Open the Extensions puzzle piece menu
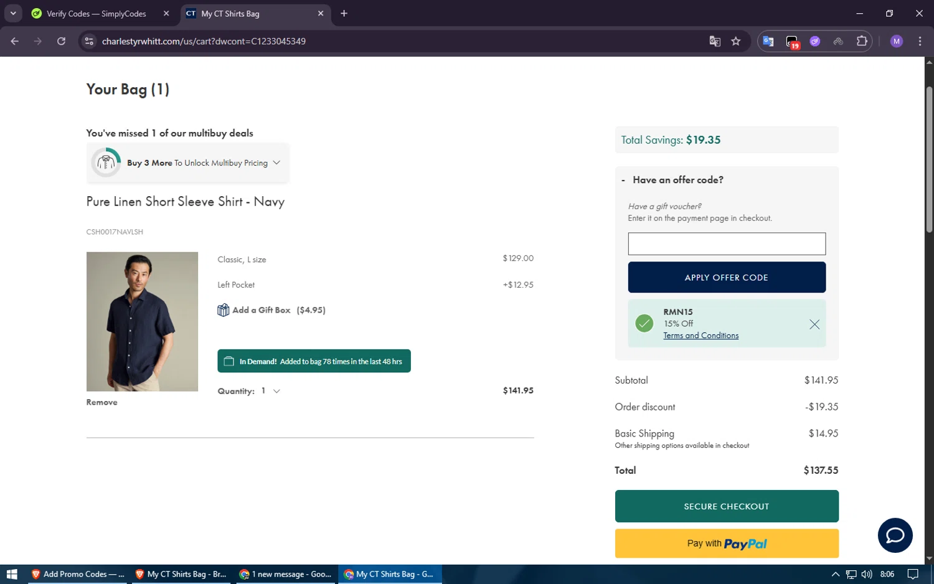Image resolution: width=934 pixels, height=584 pixels. (862, 41)
